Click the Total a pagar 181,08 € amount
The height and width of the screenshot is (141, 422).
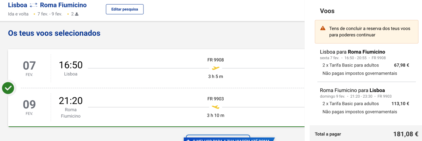405,134
